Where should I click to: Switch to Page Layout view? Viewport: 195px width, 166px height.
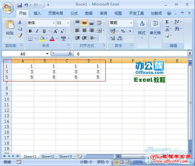tap(122, 162)
